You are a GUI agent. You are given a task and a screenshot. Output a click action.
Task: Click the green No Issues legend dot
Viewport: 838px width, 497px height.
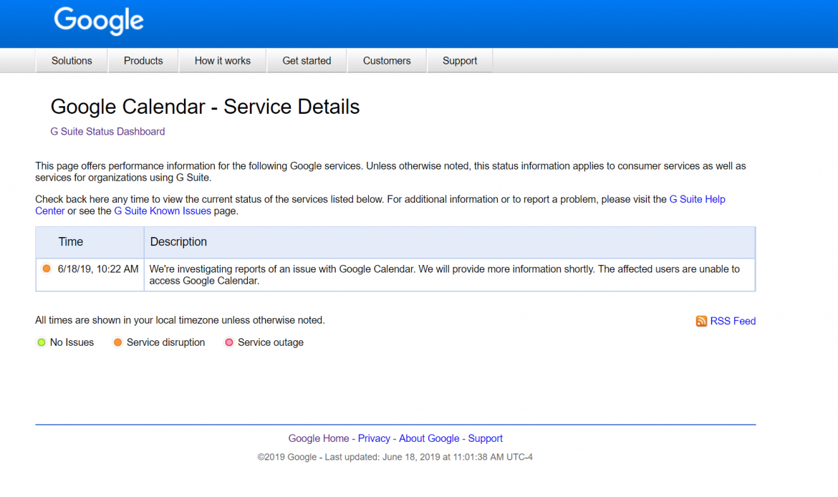[x=42, y=343]
